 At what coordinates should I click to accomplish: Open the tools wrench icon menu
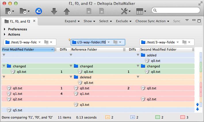coord(126,11)
